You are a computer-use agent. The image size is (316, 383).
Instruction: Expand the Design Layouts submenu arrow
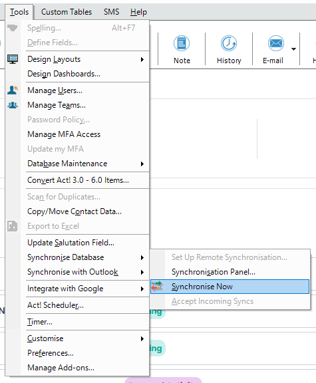coord(142,59)
